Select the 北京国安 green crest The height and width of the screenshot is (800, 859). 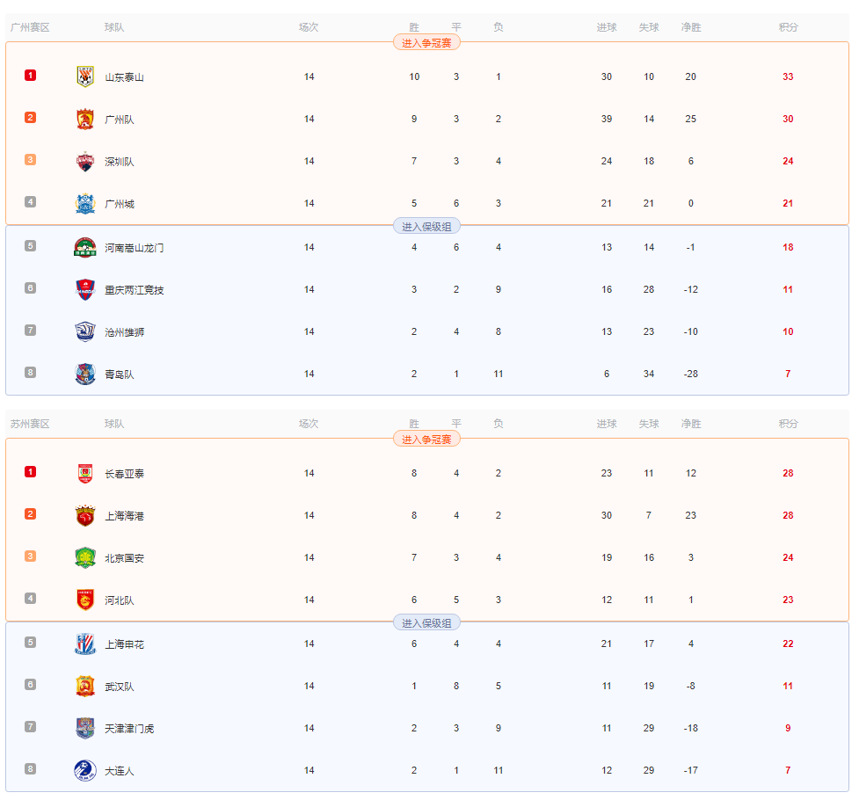tap(85, 558)
